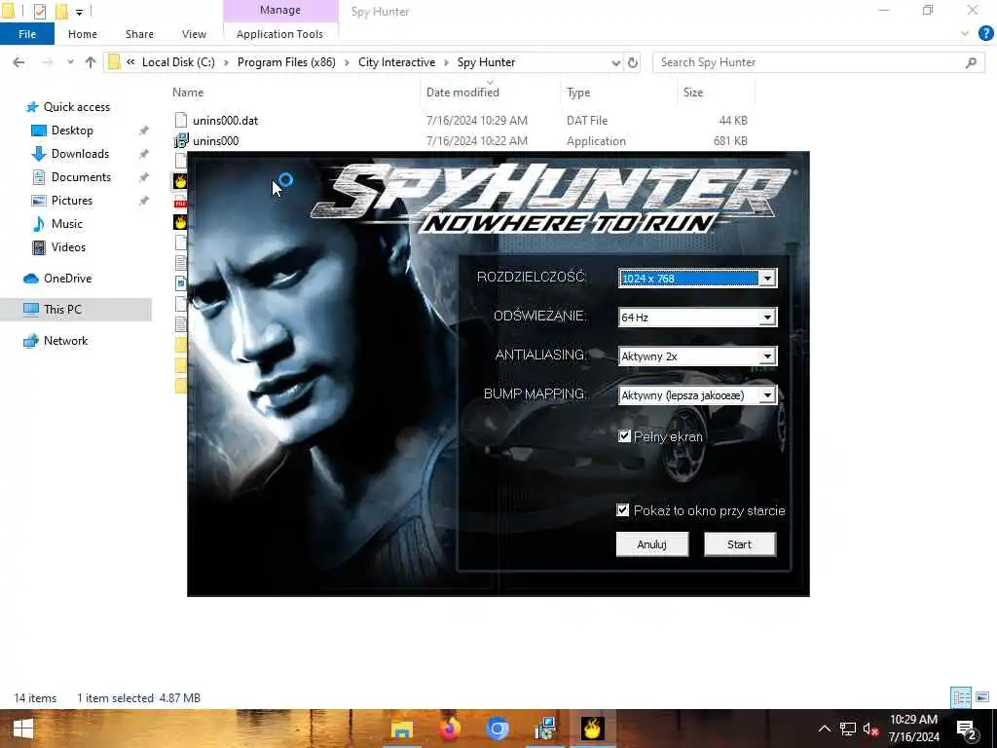Open Quick access in the sidebar
The width and height of the screenshot is (997, 748).
coord(76,107)
